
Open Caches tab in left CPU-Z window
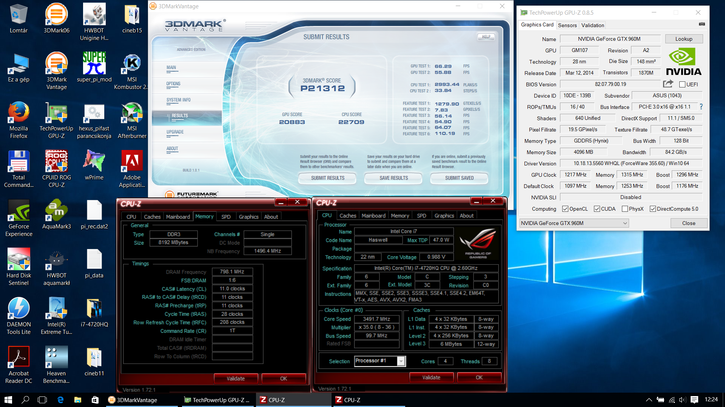click(152, 217)
